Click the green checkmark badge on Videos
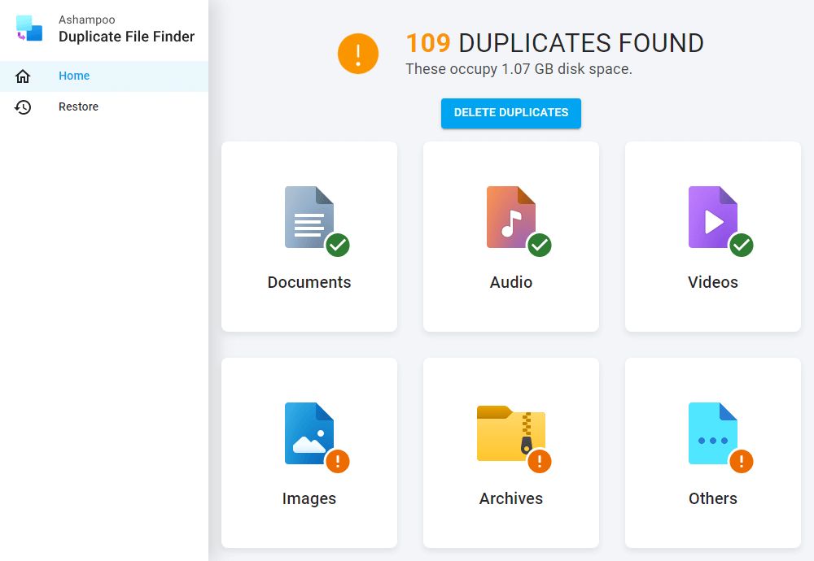Screen dimensions: 814x561 (x=742, y=245)
